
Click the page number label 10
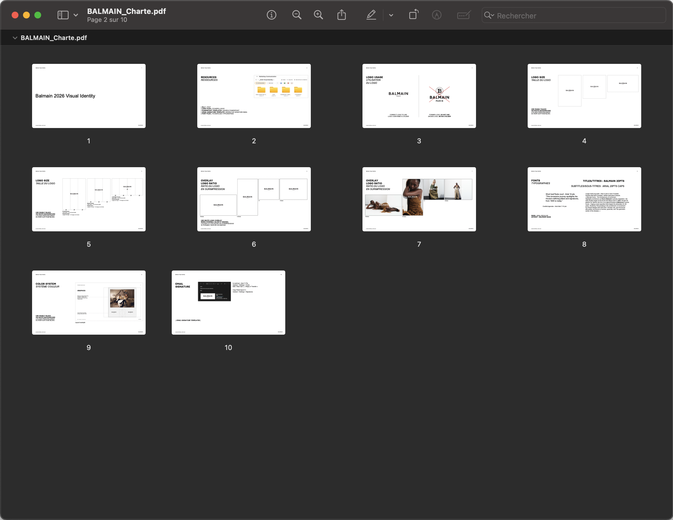[x=228, y=348]
